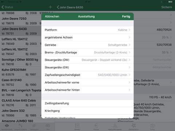Select the Plattform label
Screen dimensions: 175x131
[51, 30]
